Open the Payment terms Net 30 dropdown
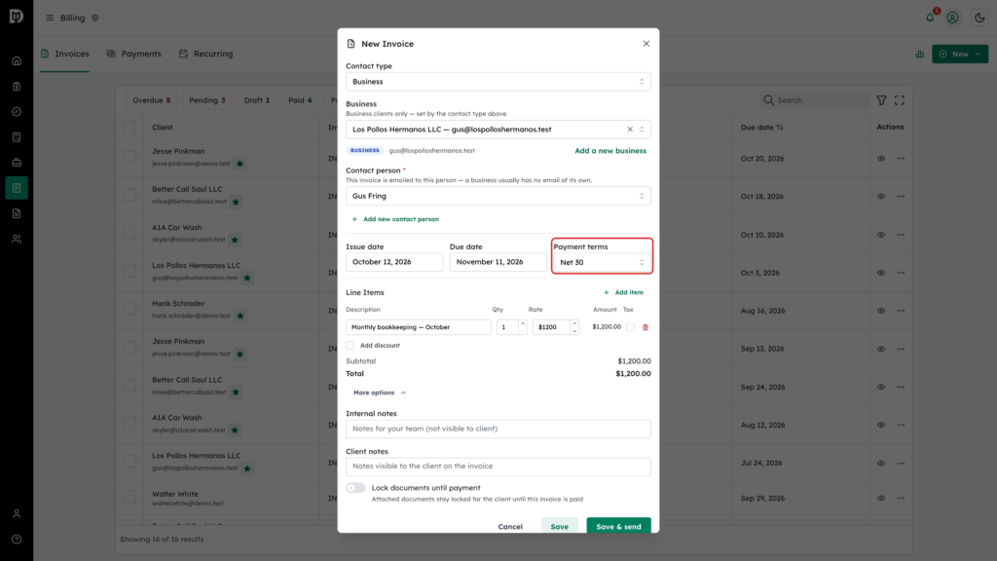This screenshot has height=561, width=997. [602, 262]
